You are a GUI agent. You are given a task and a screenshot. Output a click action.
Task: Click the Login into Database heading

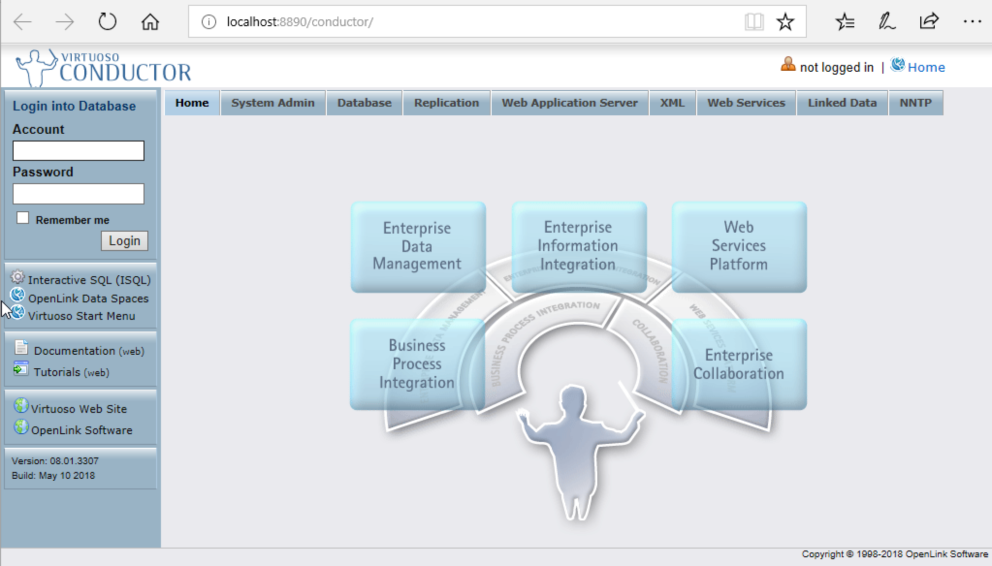click(x=74, y=106)
